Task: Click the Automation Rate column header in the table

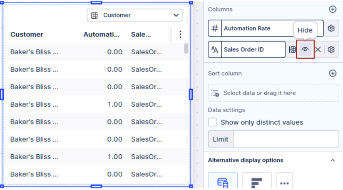Action: [x=101, y=34]
